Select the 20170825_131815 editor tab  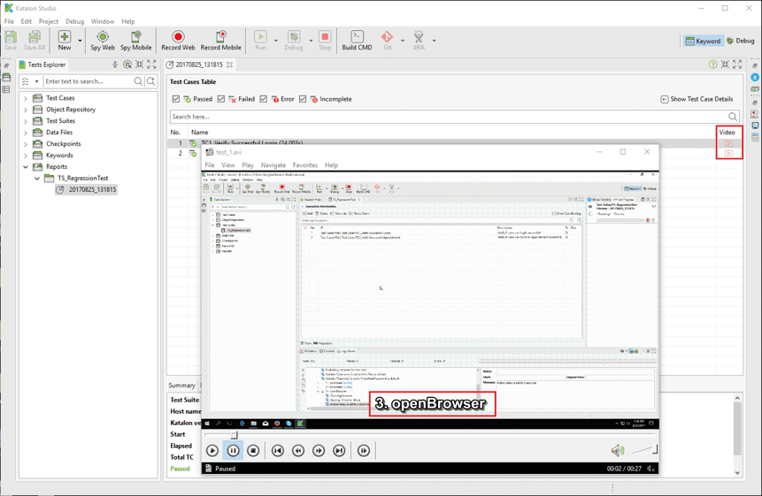199,65
